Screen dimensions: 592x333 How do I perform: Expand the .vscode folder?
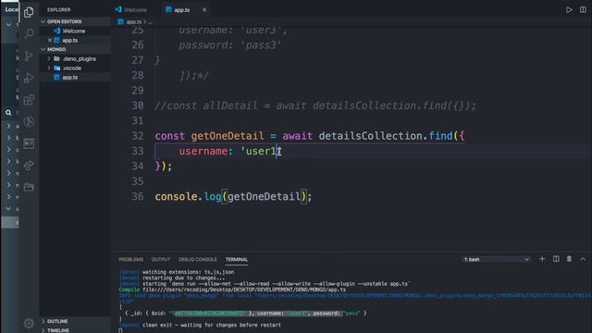click(49, 68)
